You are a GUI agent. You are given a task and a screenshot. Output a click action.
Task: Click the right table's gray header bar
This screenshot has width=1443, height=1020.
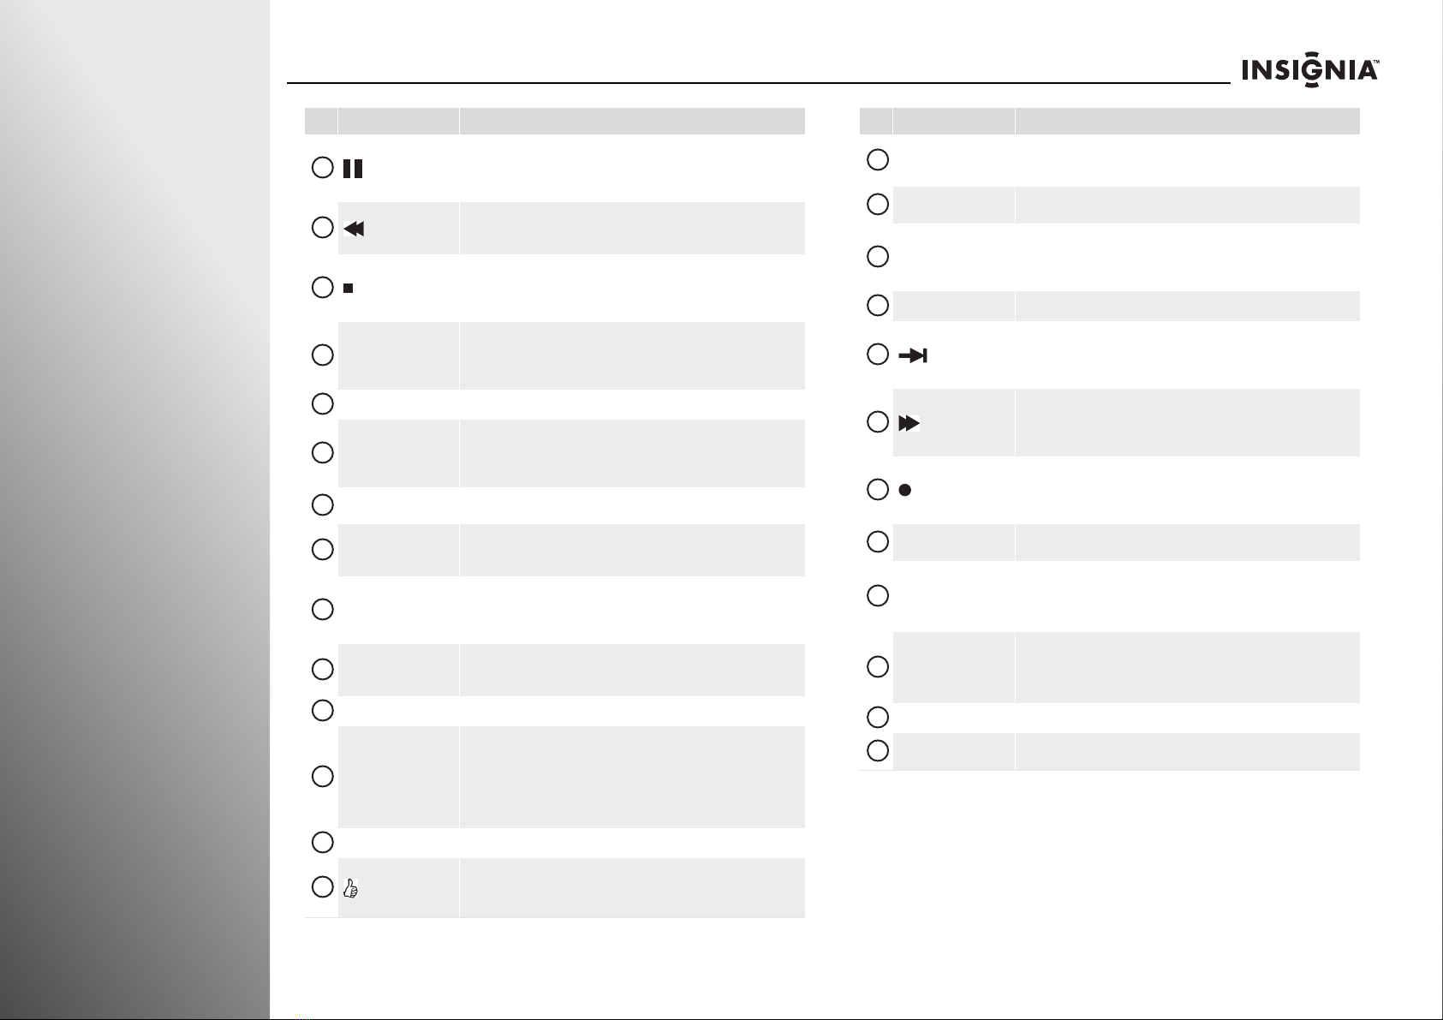tap(1110, 121)
